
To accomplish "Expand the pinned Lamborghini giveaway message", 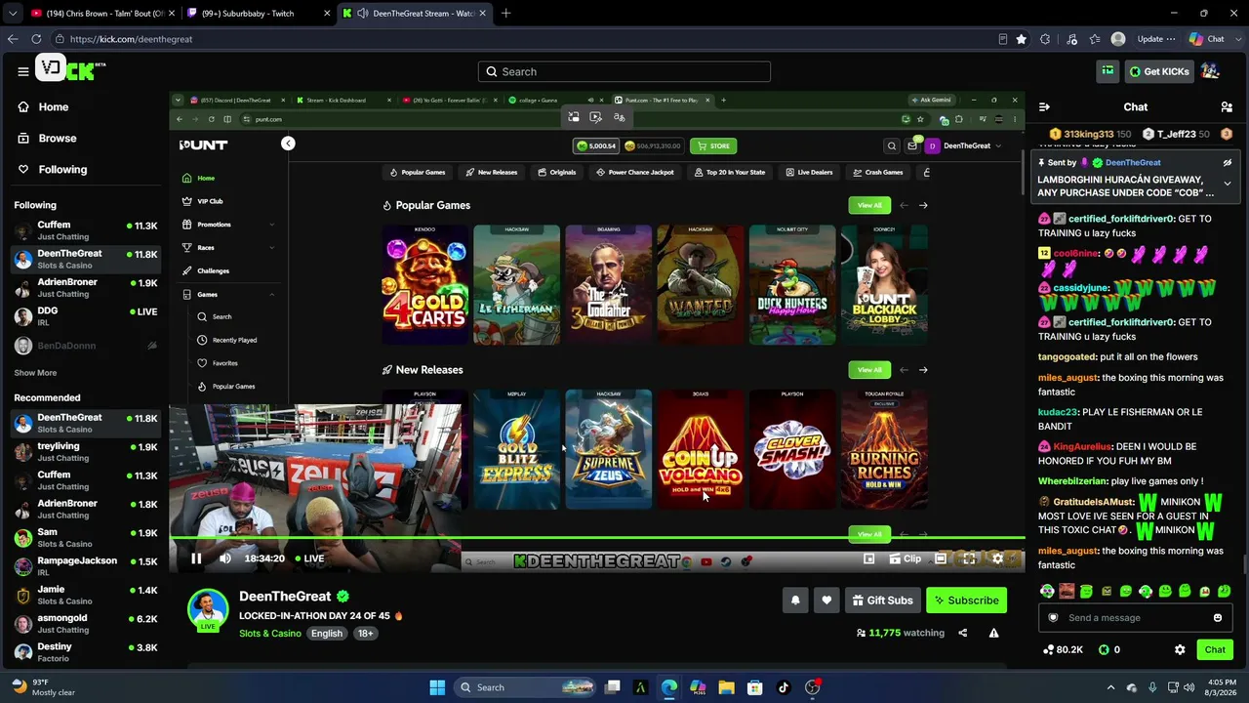I will coord(1228,184).
